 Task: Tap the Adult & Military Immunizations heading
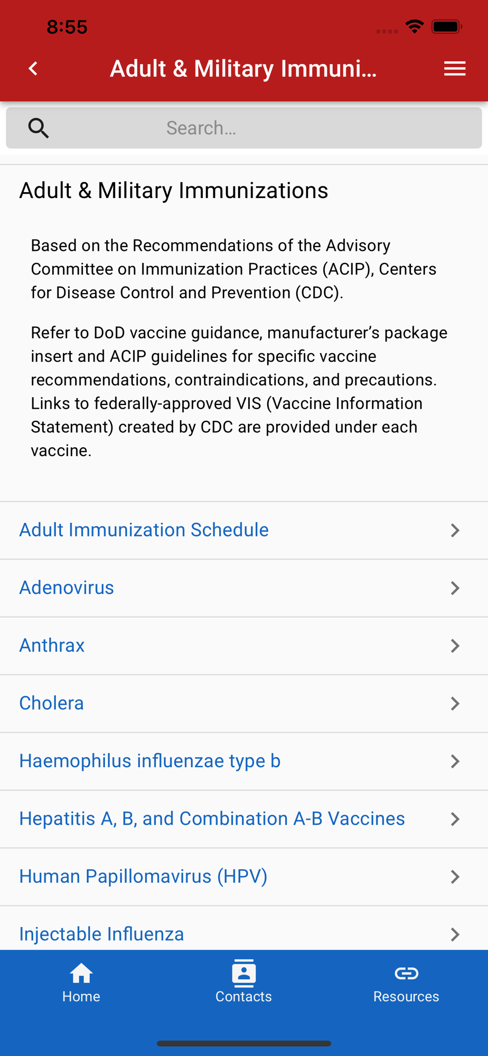(x=174, y=191)
